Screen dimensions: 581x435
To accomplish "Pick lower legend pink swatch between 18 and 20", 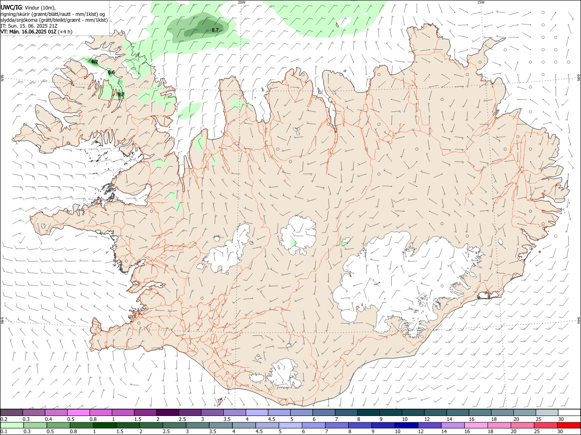I will pos(498,425).
